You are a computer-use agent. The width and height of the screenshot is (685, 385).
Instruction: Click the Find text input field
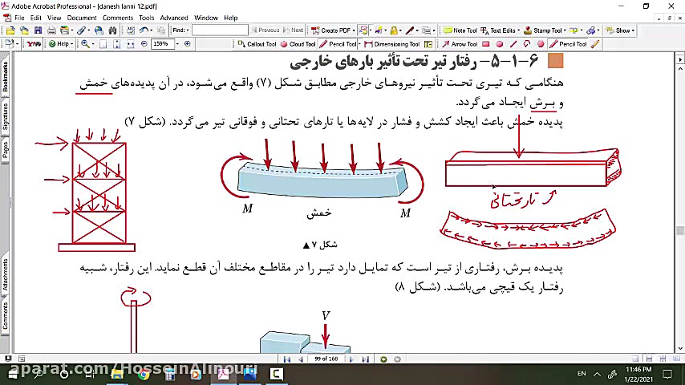(220, 30)
